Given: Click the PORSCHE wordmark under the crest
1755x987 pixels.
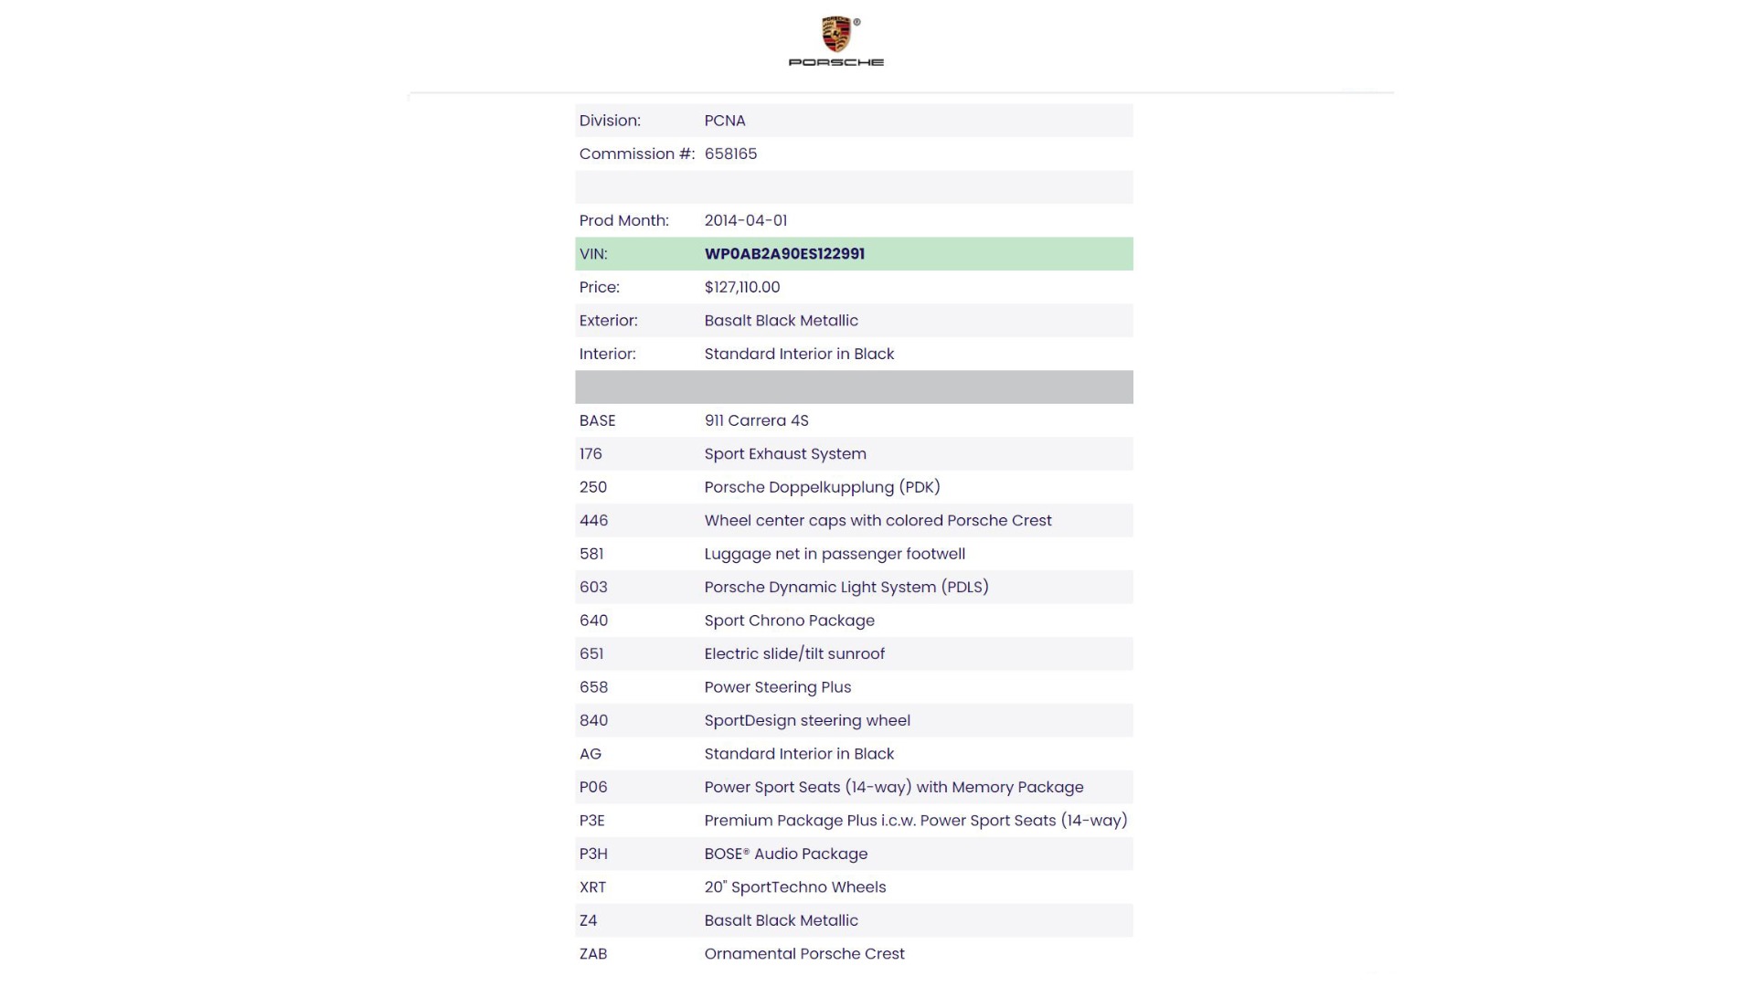Looking at the screenshot, I should click(836, 62).
